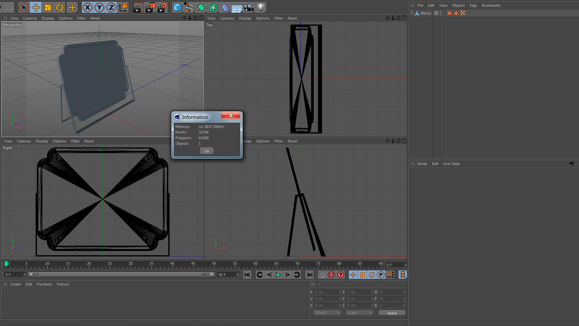
Task: Add a Subdivision Surface generator (green cube)
Action: pyautogui.click(x=201, y=7)
